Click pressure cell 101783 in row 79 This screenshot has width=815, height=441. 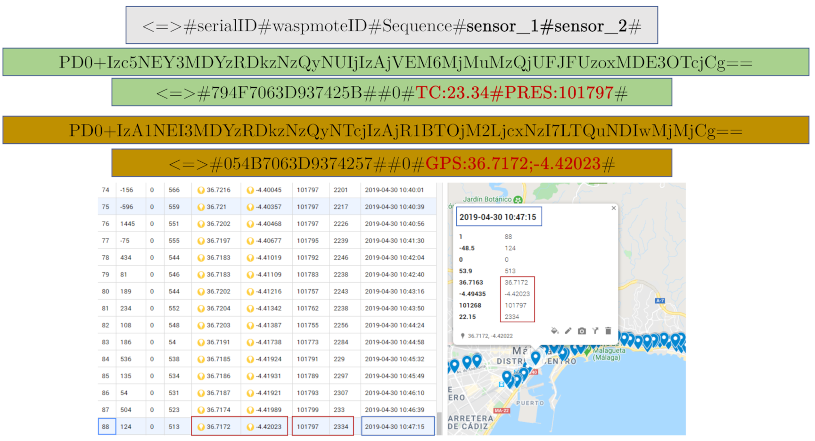point(308,275)
